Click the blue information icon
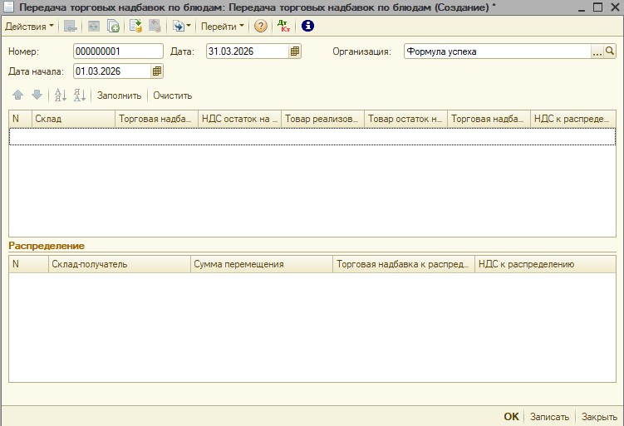624x426 pixels. [307, 26]
